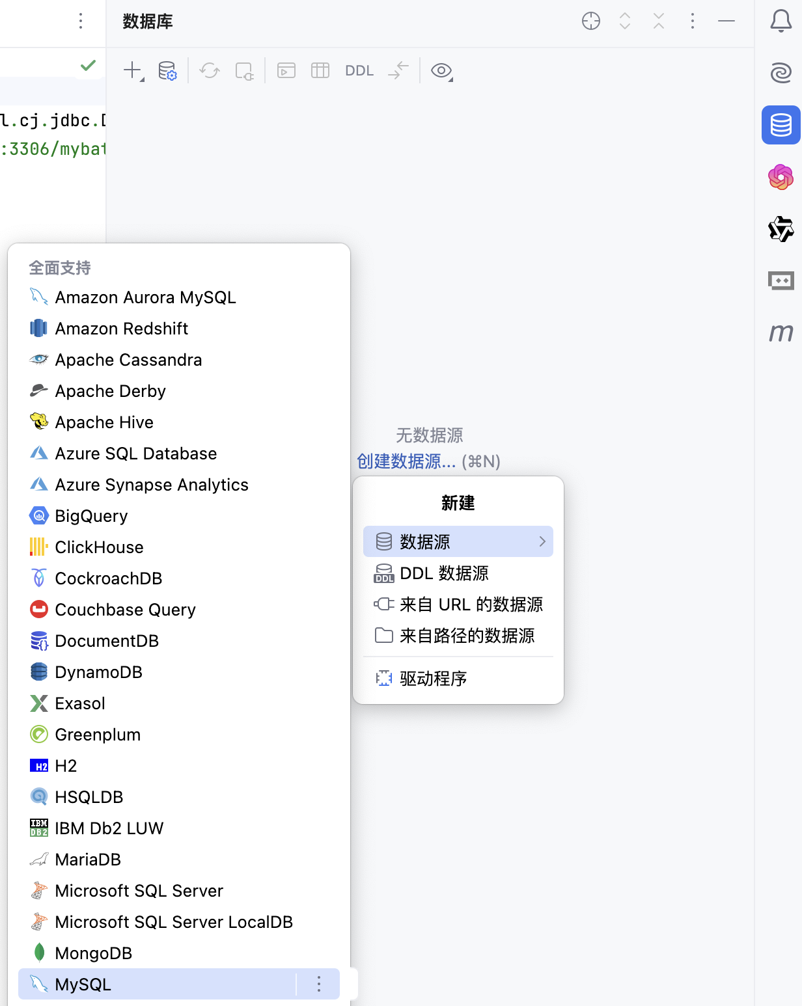The height and width of the screenshot is (1006, 802).
Task: Open the Maven 'm' sidebar icon
Action: pyautogui.click(x=781, y=333)
